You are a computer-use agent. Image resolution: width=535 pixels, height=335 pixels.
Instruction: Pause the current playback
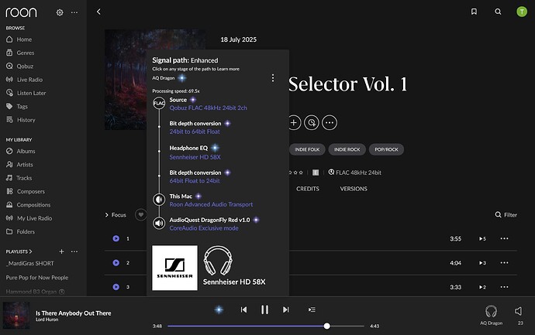click(x=264, y=309)
